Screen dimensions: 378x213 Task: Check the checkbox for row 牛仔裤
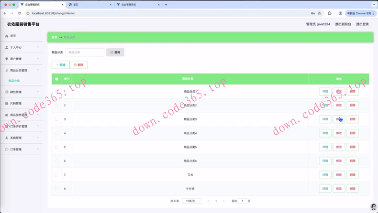(x=56, y=189)
